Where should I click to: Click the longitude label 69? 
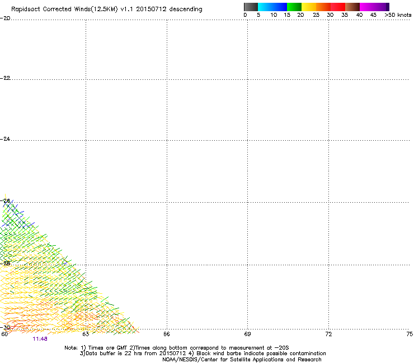pos(247,335)
